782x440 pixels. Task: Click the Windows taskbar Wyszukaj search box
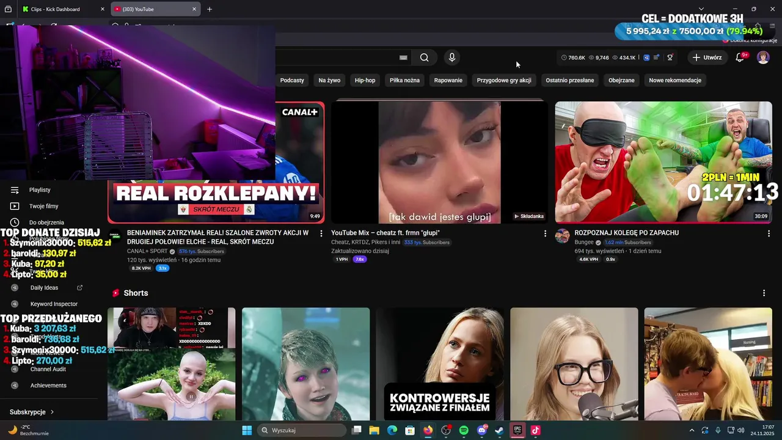301,430
